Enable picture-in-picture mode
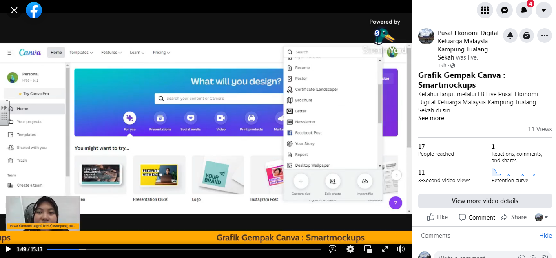 (x=368, y=249)
